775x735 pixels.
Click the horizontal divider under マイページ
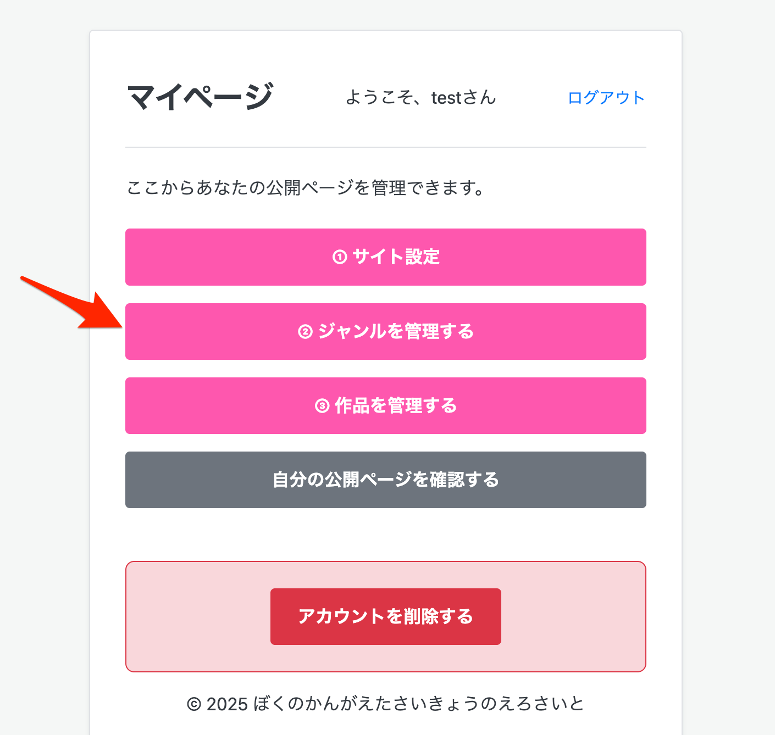(386, 147)
